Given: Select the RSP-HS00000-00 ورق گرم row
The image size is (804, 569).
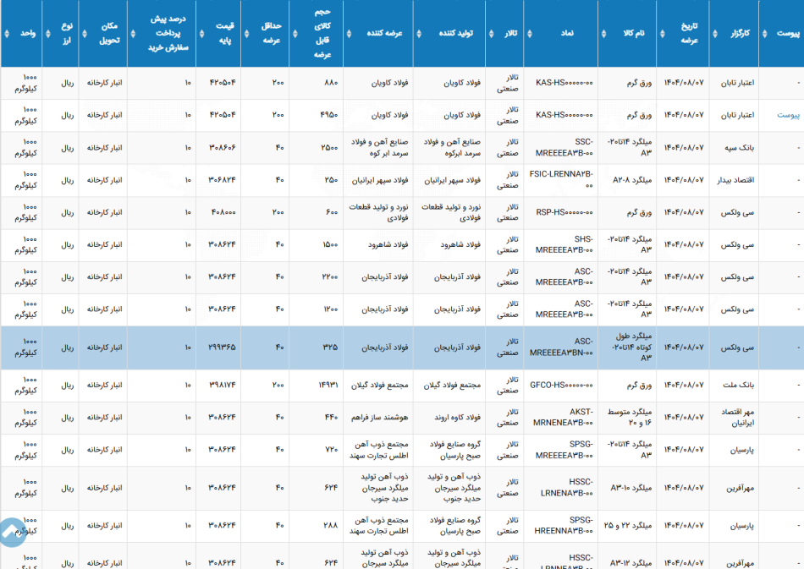Looking at the screenshot, I should (402, 212).
